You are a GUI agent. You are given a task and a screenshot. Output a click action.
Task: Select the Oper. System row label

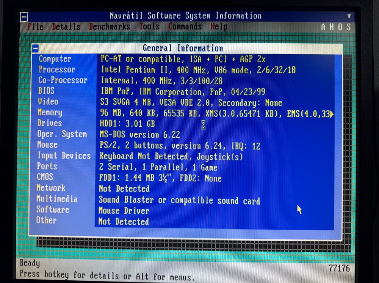[62, 134]
